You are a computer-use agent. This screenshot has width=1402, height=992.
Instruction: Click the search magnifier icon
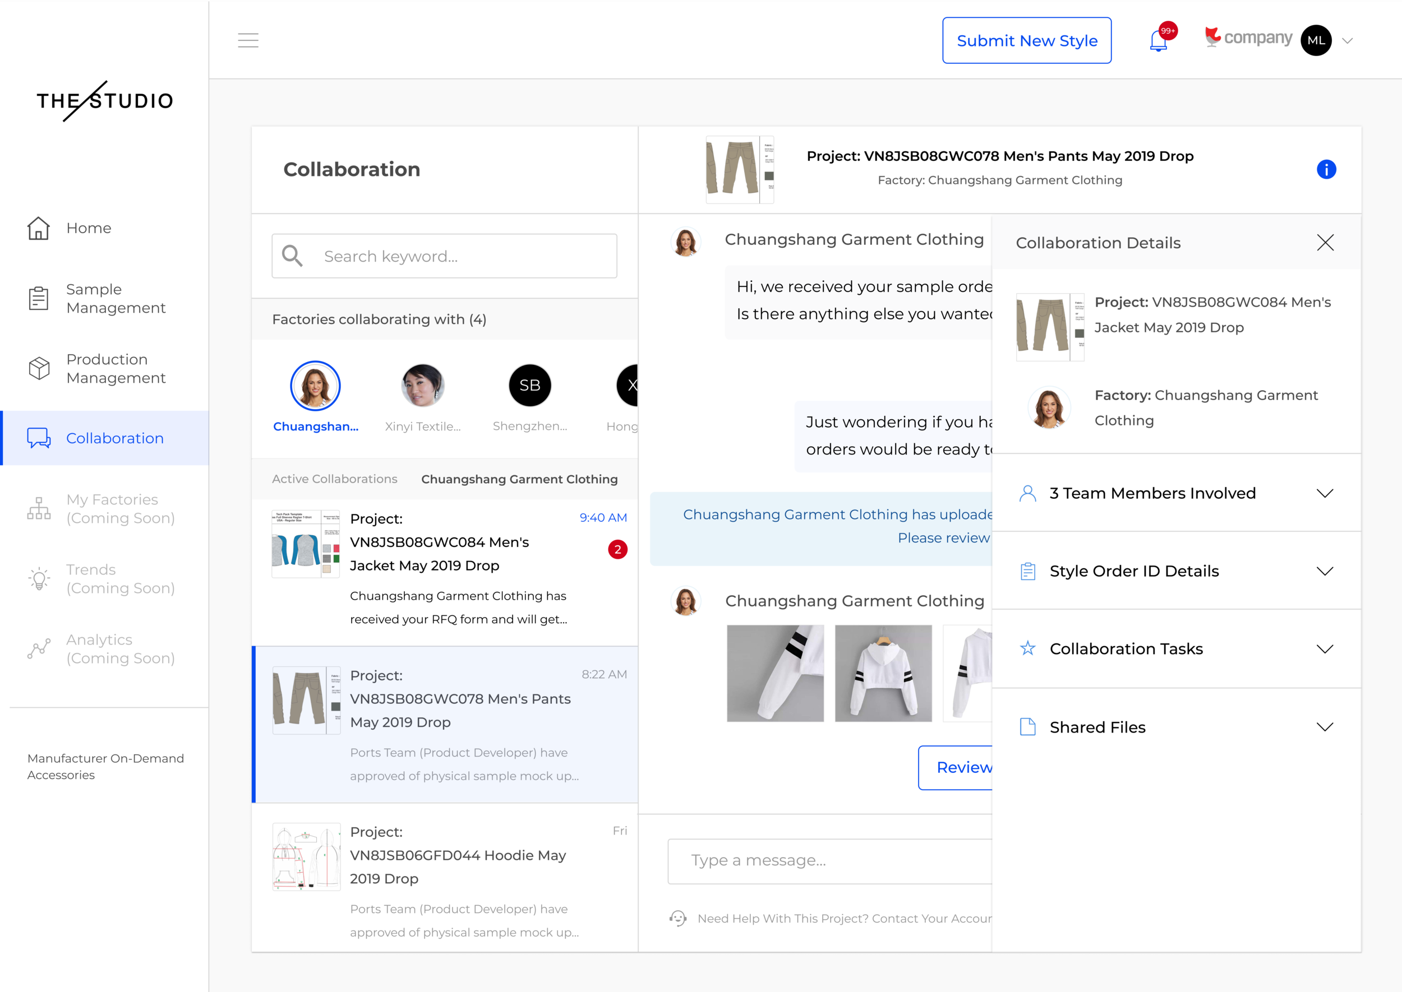point(292,256)
